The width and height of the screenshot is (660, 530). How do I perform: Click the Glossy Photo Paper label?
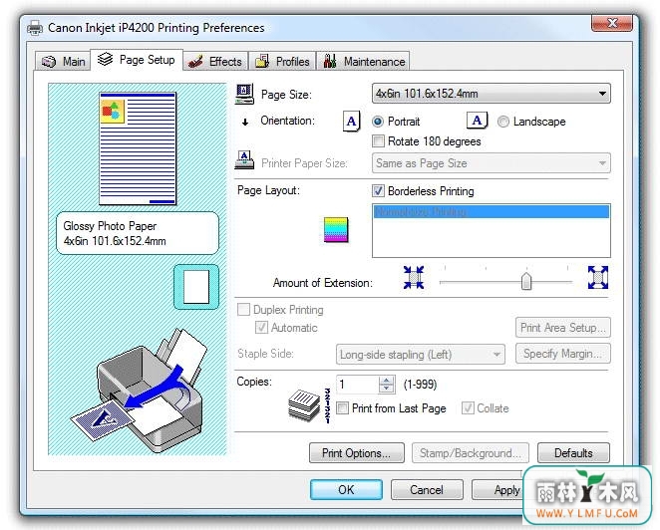click(x=110, y=226)
